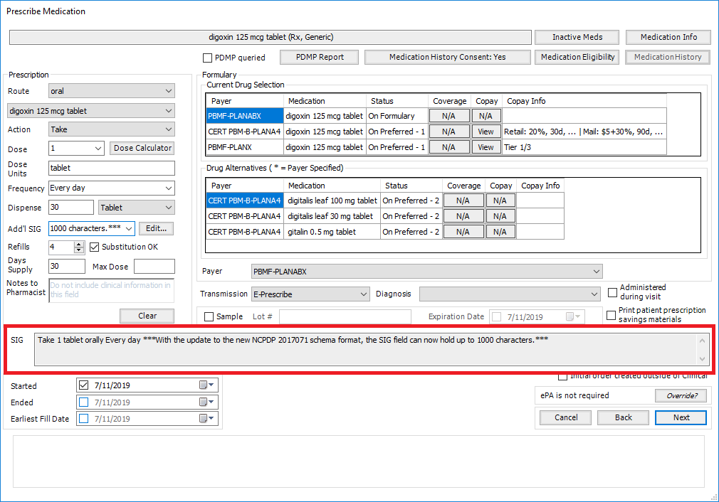Open the Frequency dropdown showing Every day
This screenshot has height=502, width=719.
tap(112, 188)
